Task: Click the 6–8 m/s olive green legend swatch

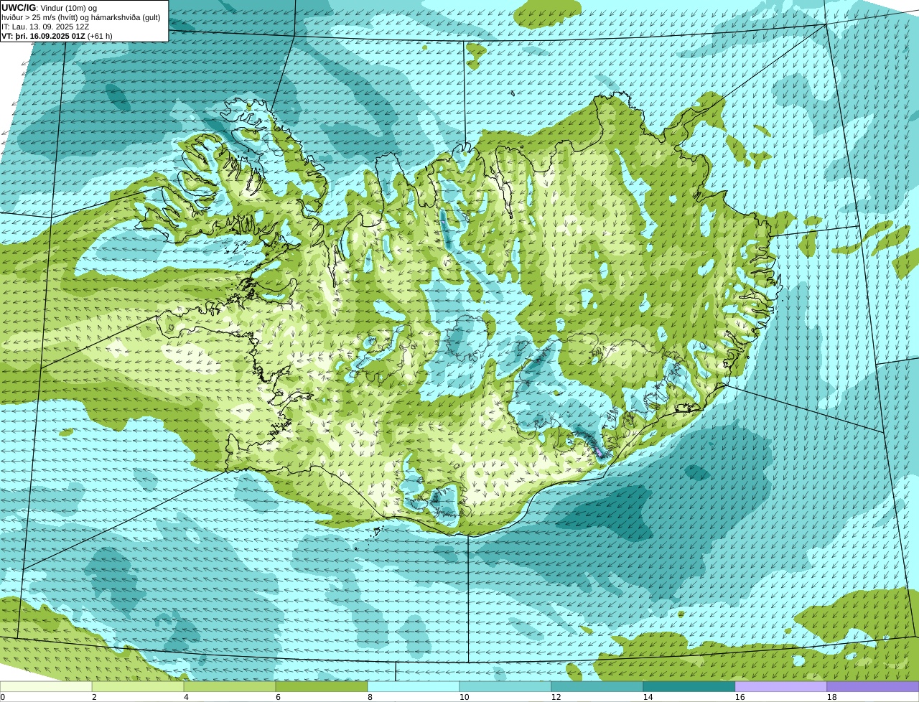Action: pos(322,686)
